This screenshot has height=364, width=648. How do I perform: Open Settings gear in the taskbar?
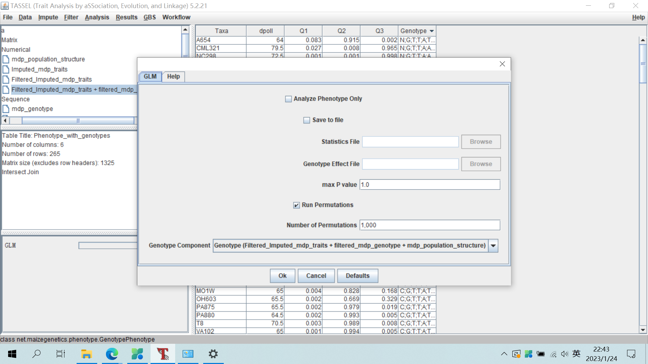coord(213,354)
